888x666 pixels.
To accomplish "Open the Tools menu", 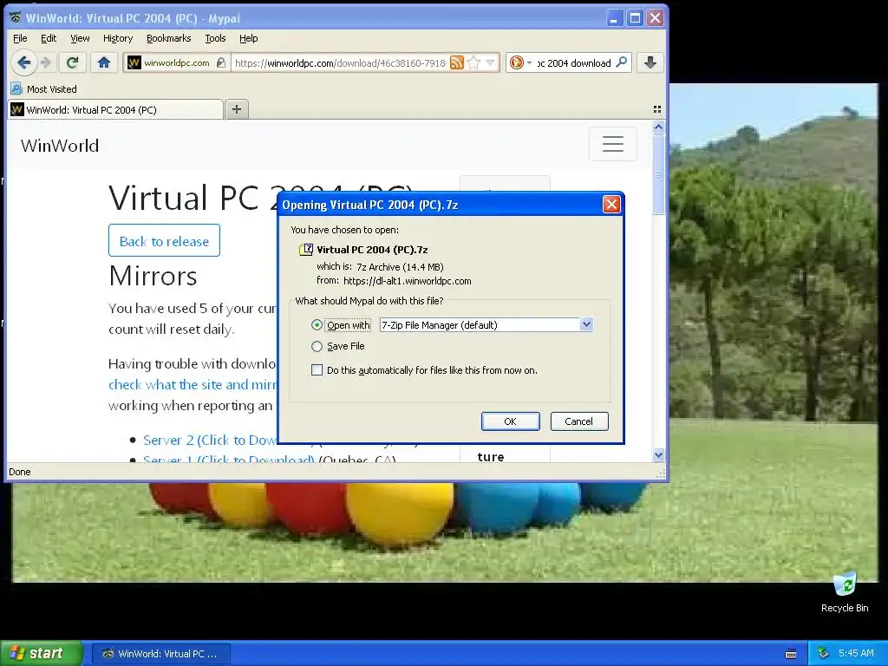I will pos(215,38).
